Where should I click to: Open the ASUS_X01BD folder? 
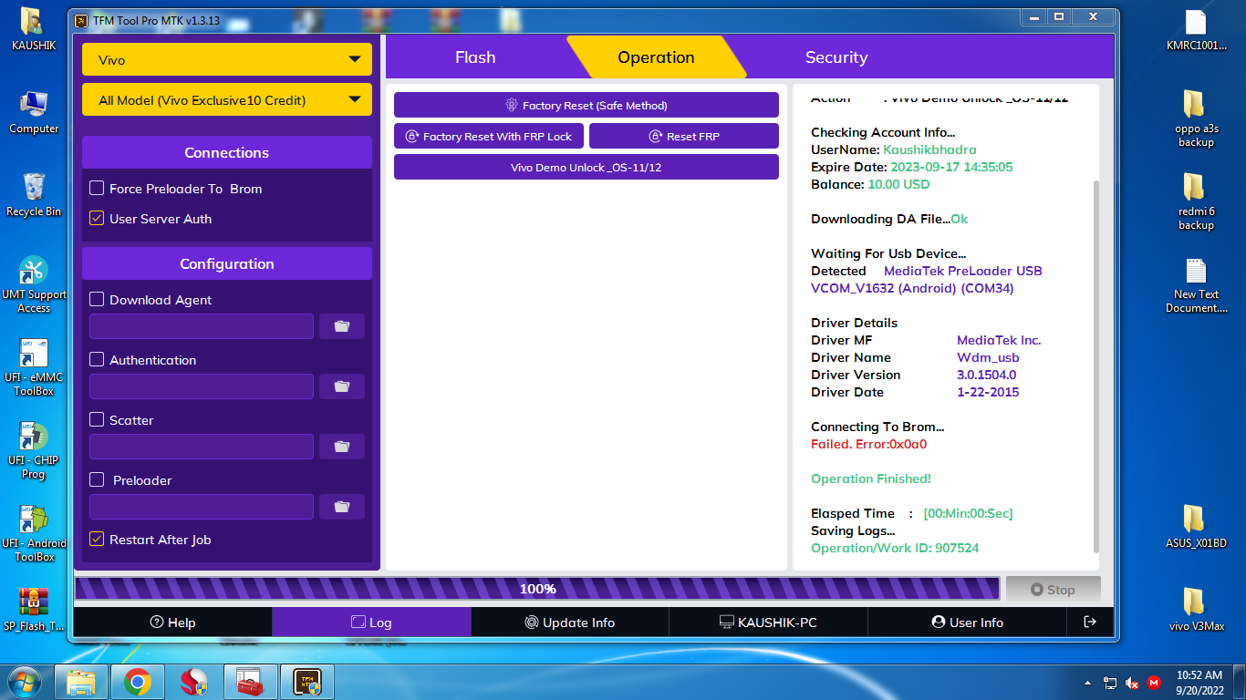click(1196, 527)
